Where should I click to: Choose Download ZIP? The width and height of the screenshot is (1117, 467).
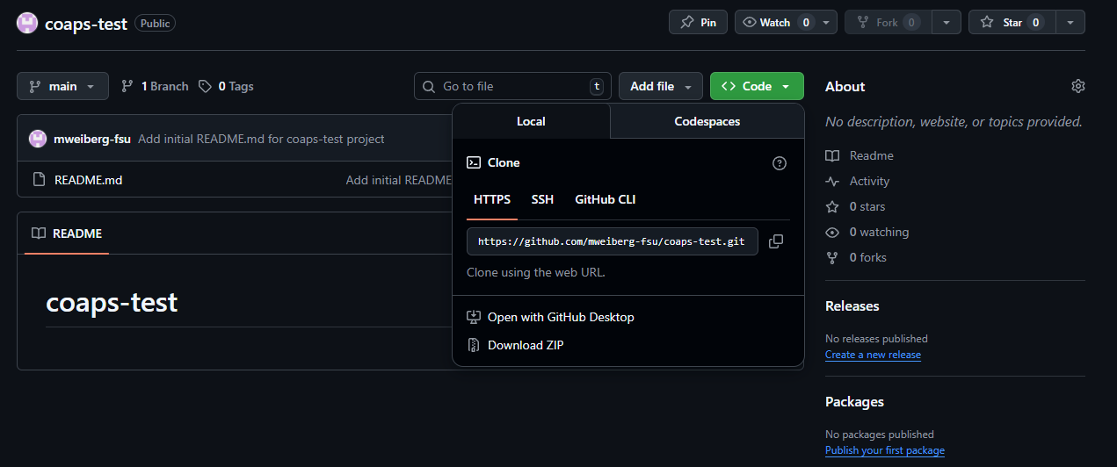point(526,345)
